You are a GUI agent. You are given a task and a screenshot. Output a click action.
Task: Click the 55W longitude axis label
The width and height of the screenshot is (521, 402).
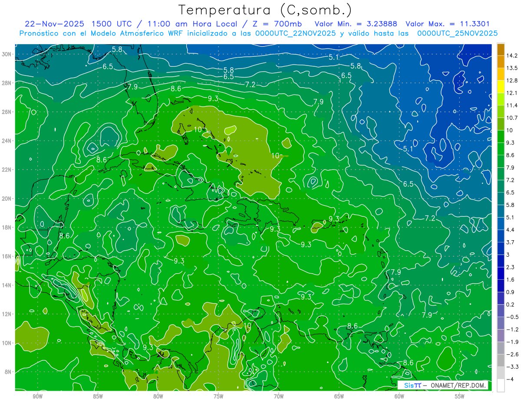[460, 396]
